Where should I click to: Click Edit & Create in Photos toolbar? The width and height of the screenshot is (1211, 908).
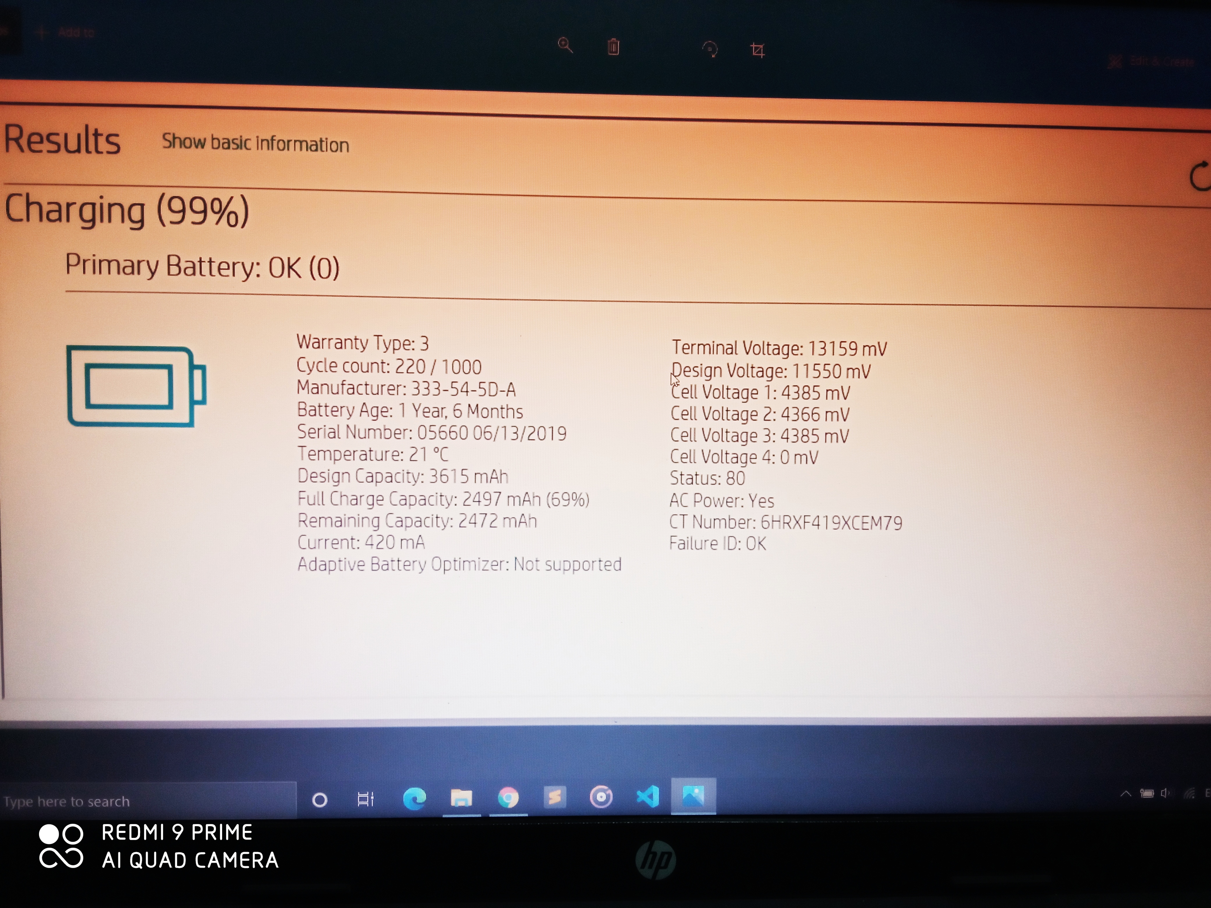pos(1151,61)
